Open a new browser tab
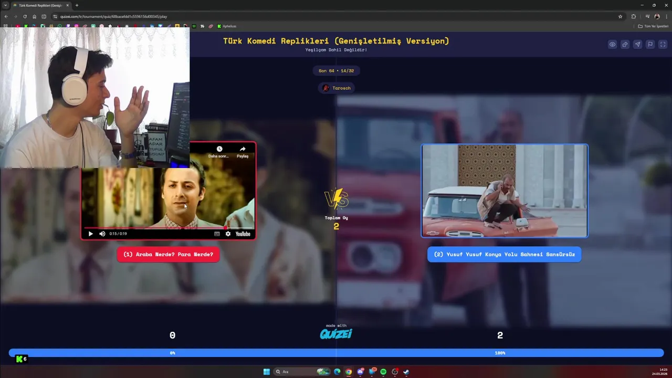672x378 pixels. [77, 5]
